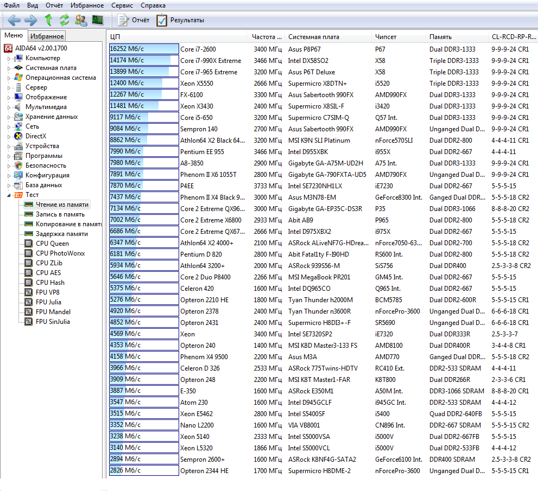Screen dimensions: 538x491
Task: Expand the Системная плата tree node
Action: click(x=9, y=68)
